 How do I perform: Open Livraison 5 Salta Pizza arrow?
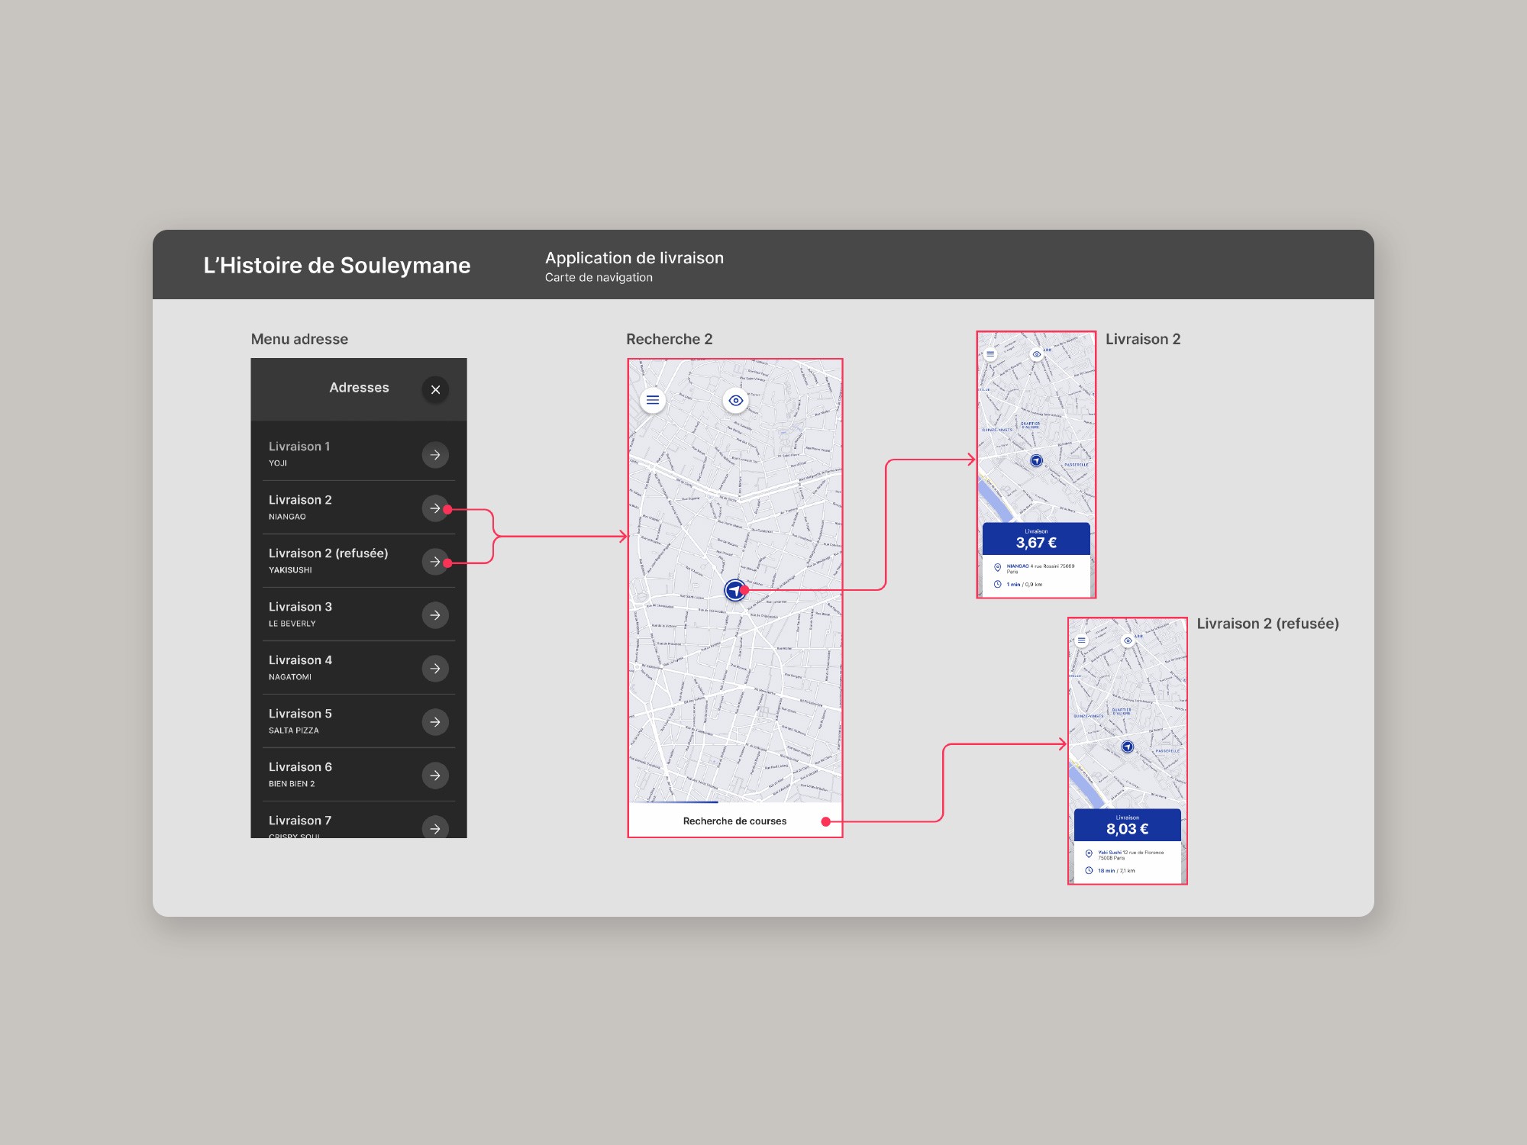pyautogui.click(x=435, y=722)
